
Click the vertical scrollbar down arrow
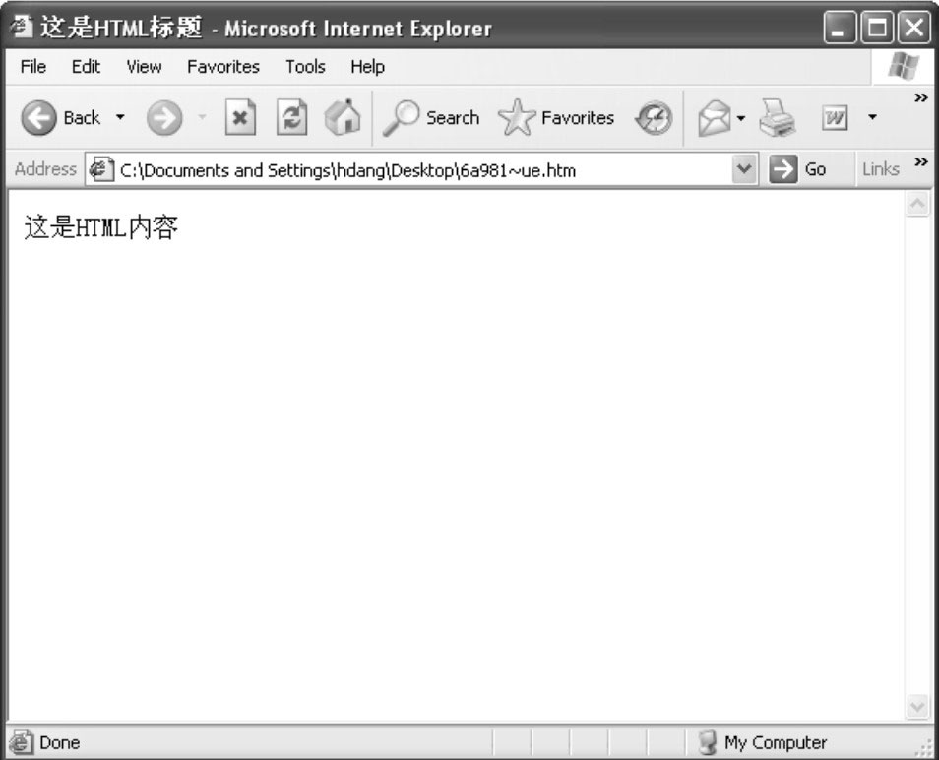(x=917, y=706)
